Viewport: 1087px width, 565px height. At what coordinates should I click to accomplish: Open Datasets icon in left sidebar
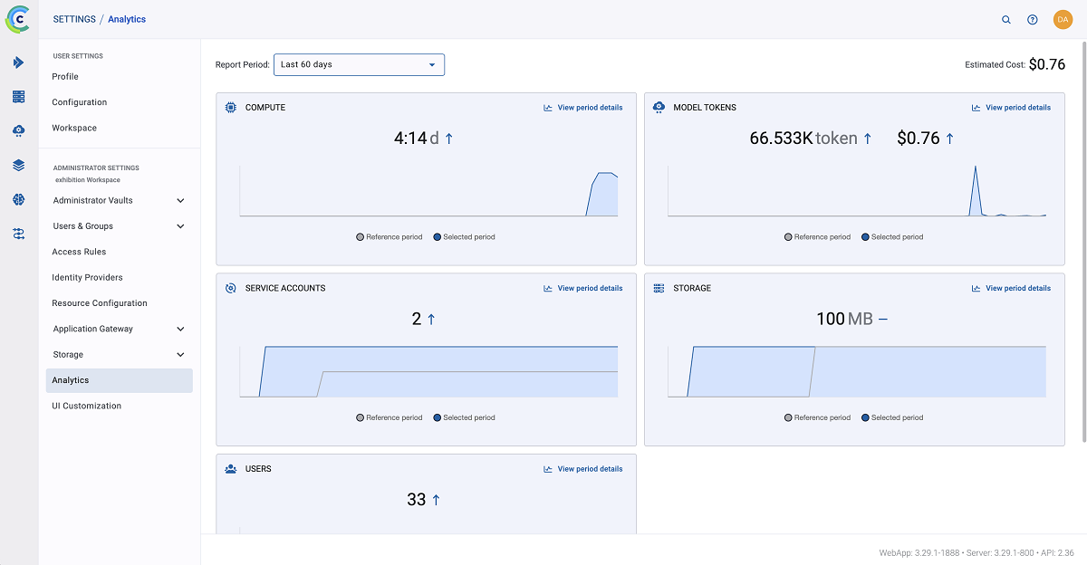pyautogui.click(x=19, y=97)
